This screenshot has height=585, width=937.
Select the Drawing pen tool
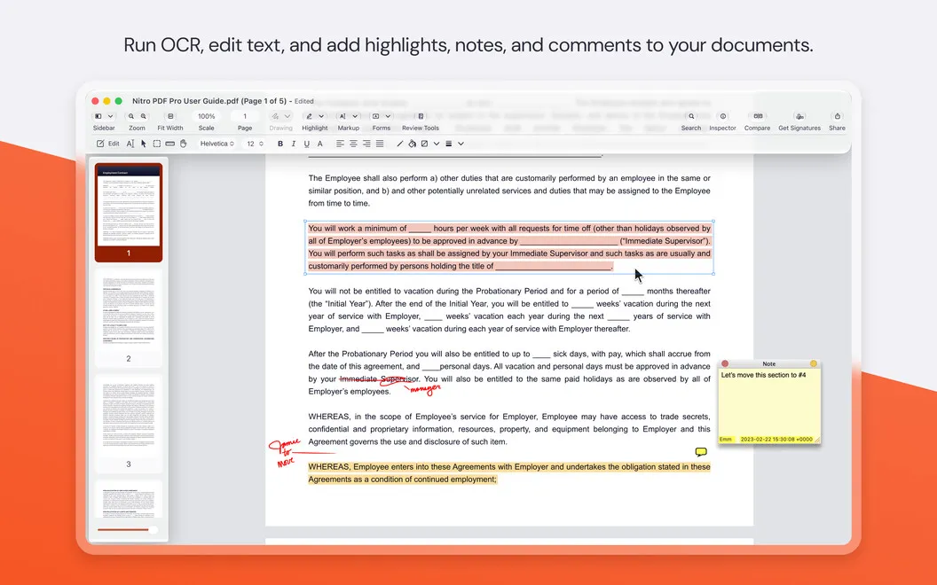click(x=275, y=116)
